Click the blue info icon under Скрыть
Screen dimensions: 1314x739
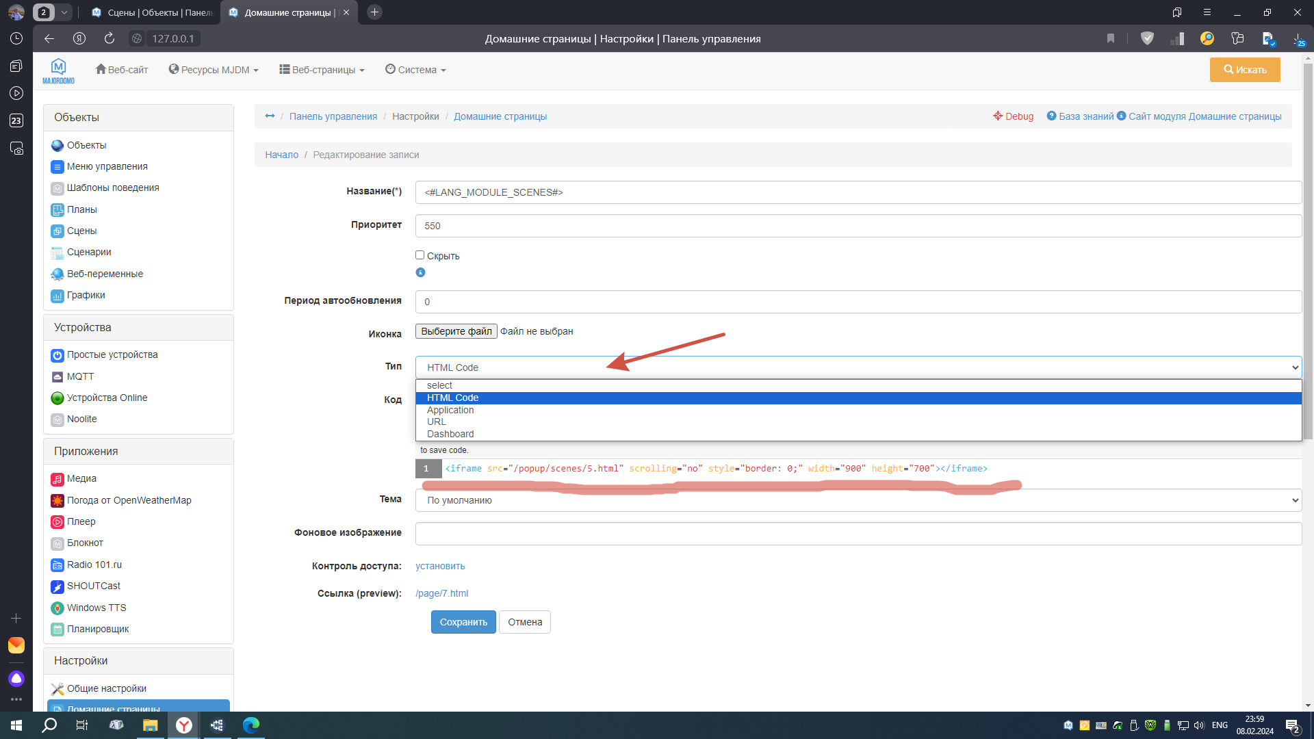420,272
